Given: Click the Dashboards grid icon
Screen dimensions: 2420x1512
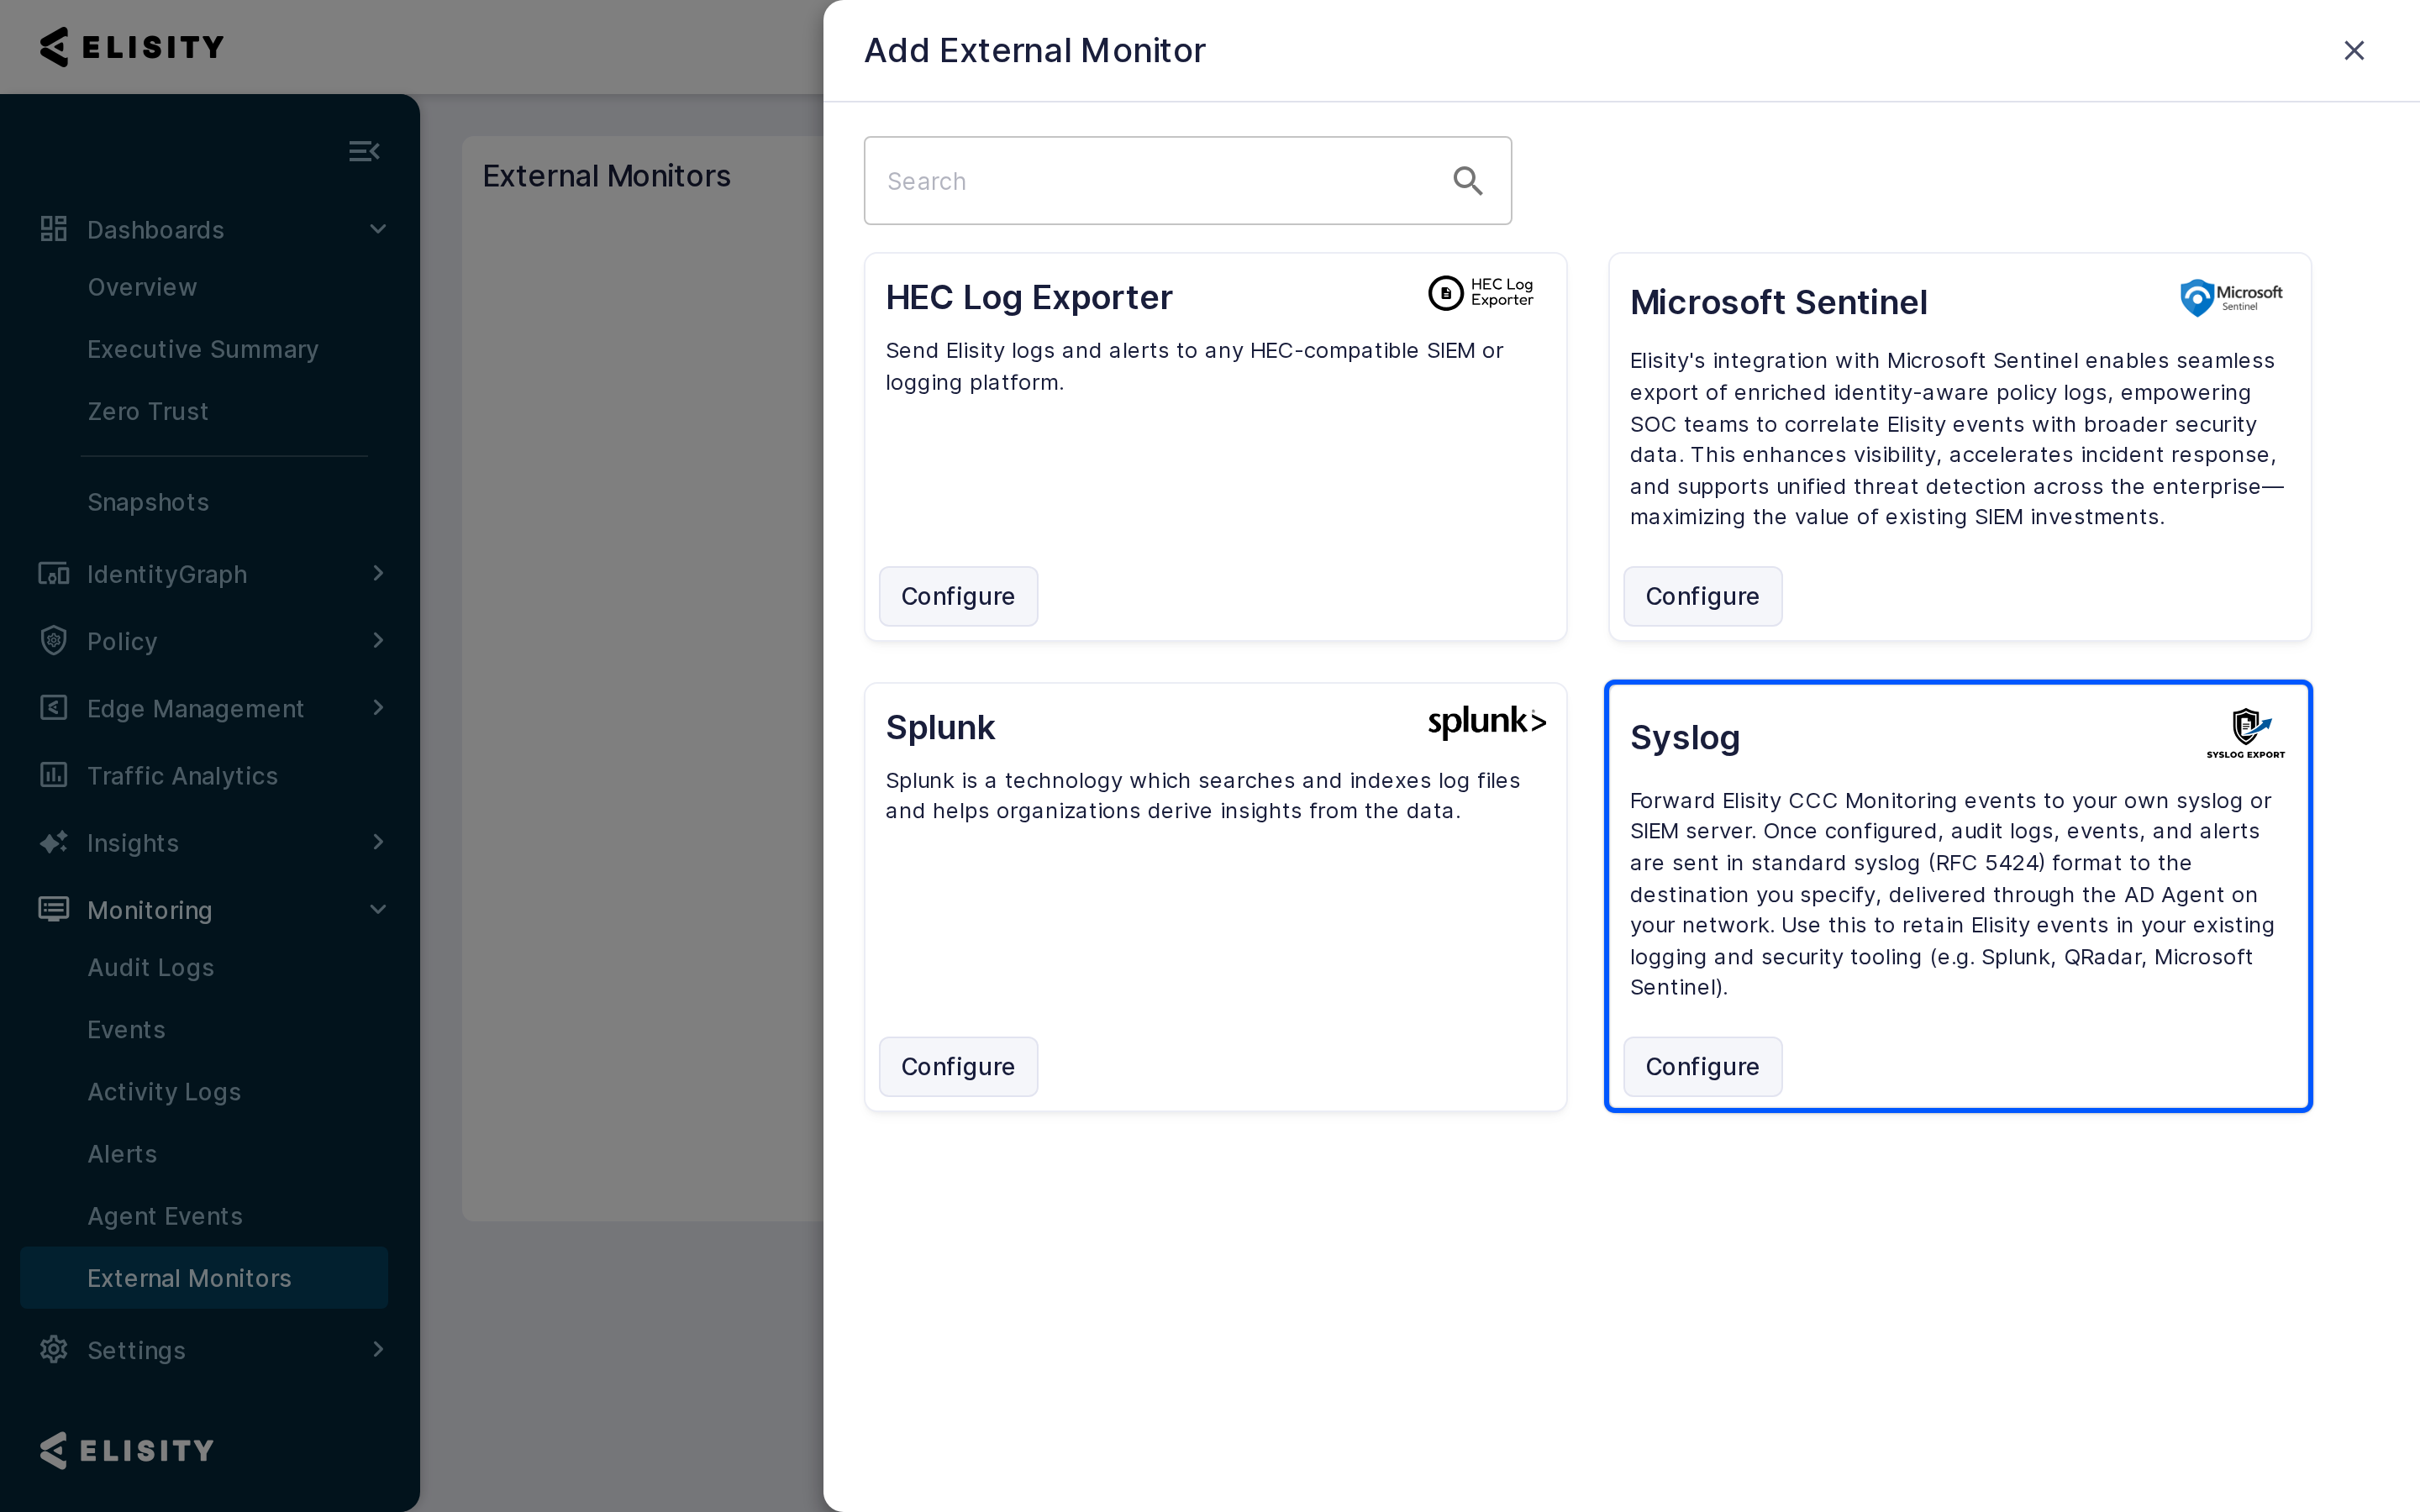Looking at the screenshot, I should click(53, 229).
